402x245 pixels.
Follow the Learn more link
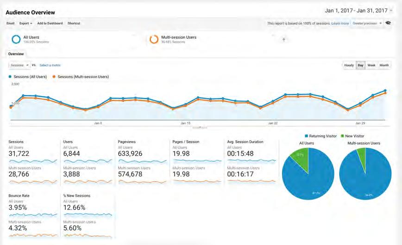pyautogui.click(x=340, y=23)
